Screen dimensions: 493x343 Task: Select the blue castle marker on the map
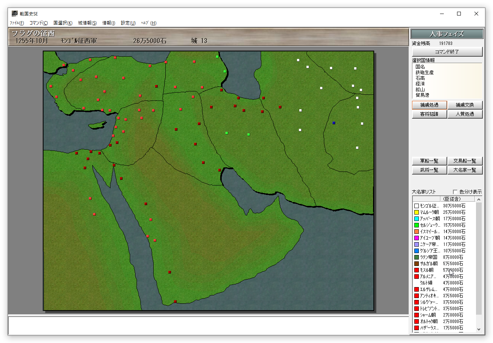[334, 123]
